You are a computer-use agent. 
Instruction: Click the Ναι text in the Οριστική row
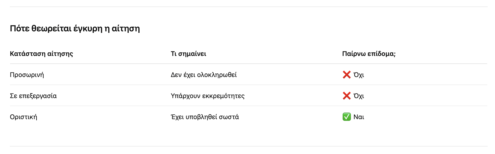pos(359,117)
